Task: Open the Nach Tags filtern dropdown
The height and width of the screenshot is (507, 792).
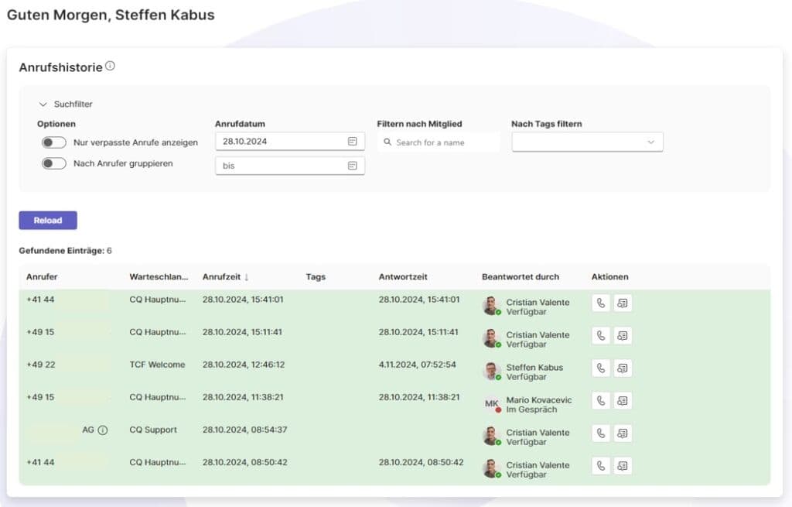Action: 587,142
